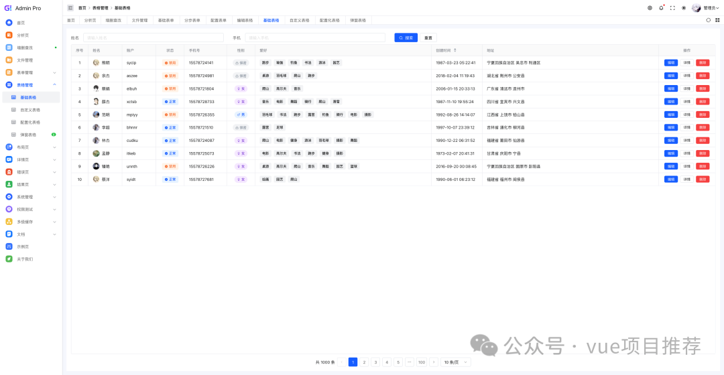
Task: Click the 错误页 sidebar icon
Action: [x=9, y=172]
